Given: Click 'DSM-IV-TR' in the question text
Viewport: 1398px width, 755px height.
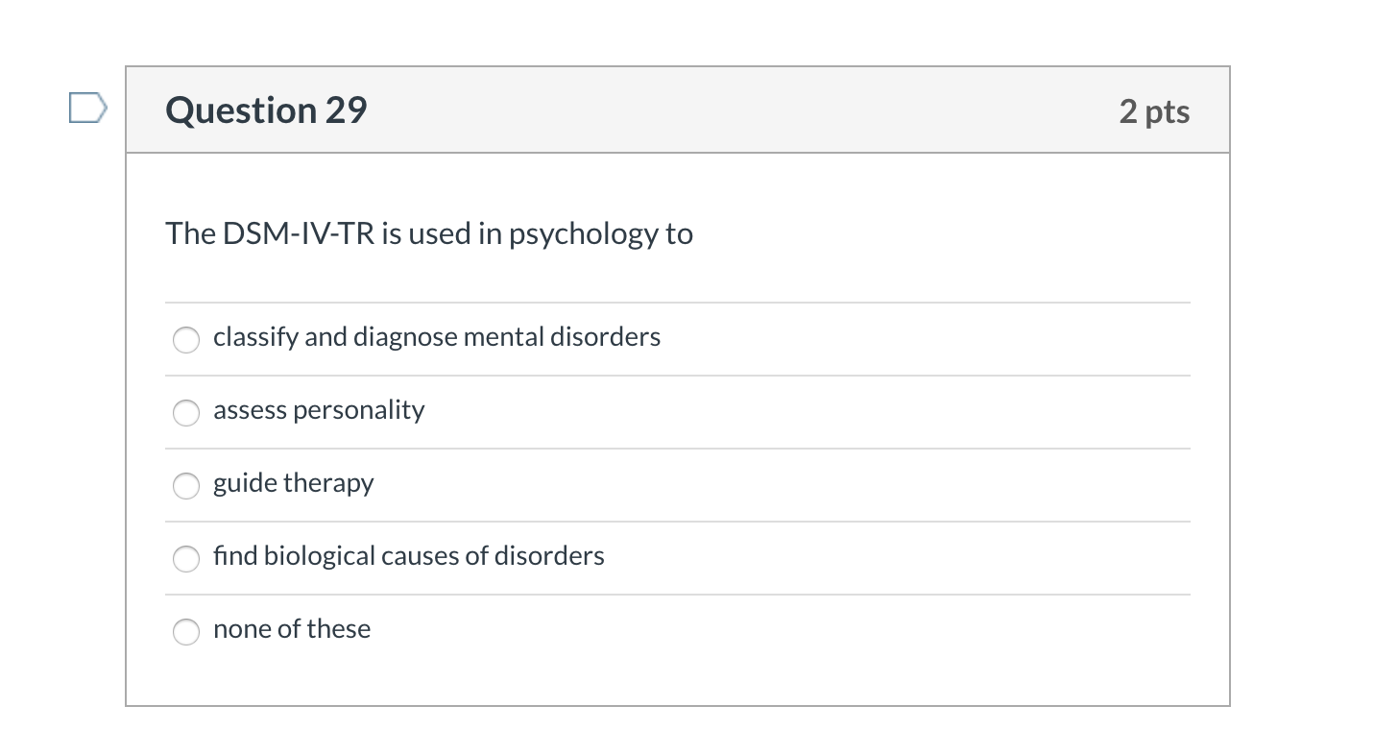Looking at the screenshot, I should click(x=299, y=233).
